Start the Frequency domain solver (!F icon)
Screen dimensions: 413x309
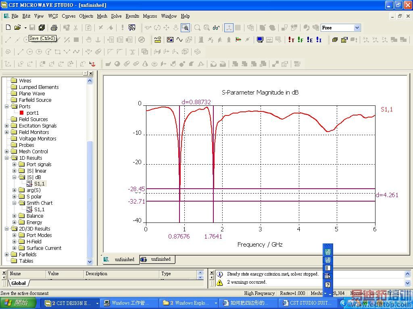[x=300, y=40]
